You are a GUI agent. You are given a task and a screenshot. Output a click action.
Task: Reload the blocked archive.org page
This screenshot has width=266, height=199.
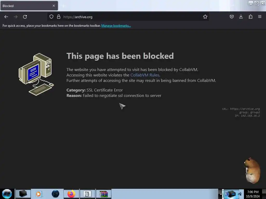(x=25, y=17)
